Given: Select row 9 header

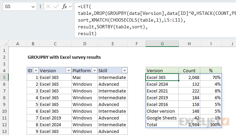Looking at the screenshot, I should pos(4,104).
